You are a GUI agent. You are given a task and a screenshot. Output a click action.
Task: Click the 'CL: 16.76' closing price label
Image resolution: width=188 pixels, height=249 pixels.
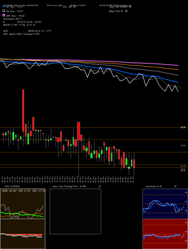pyautogui.click(x=69, y=7)
